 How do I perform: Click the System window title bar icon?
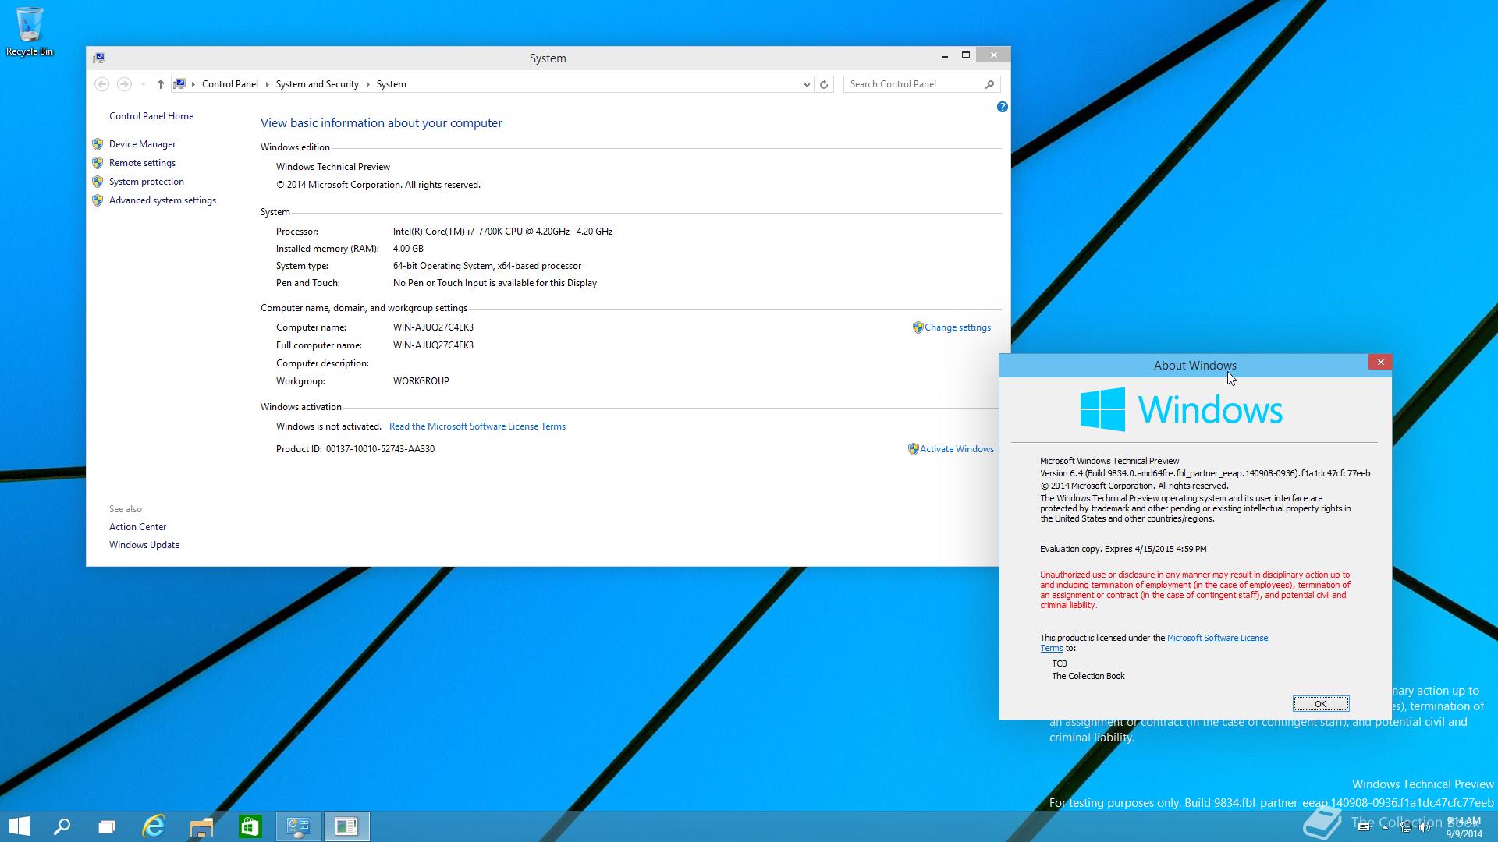click(99, 58)
